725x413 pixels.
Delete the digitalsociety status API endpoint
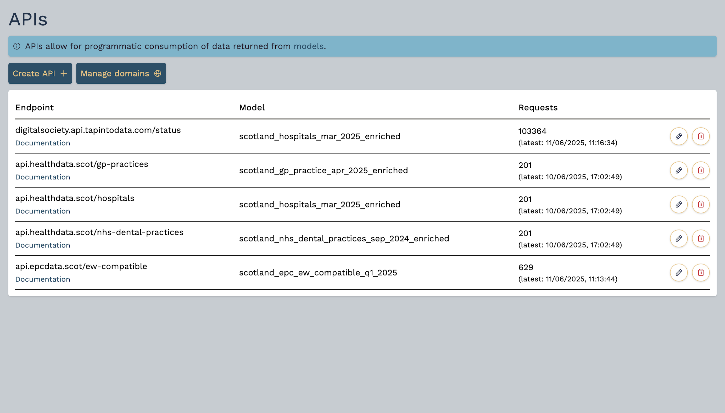coord(701,136)
